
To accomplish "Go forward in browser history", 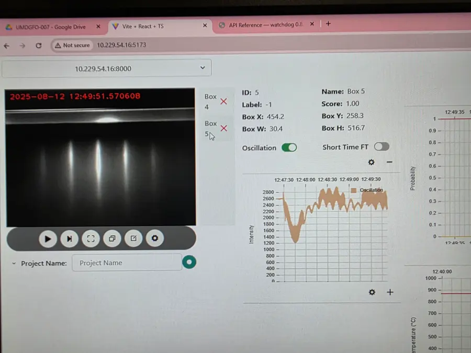I will click(23, 45).
